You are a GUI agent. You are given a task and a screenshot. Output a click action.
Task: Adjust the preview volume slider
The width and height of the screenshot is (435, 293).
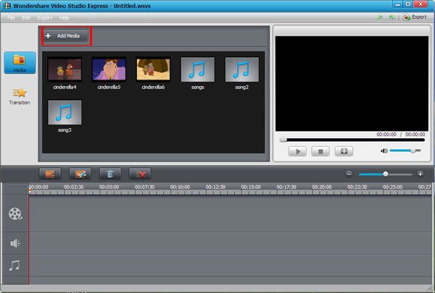405,150
